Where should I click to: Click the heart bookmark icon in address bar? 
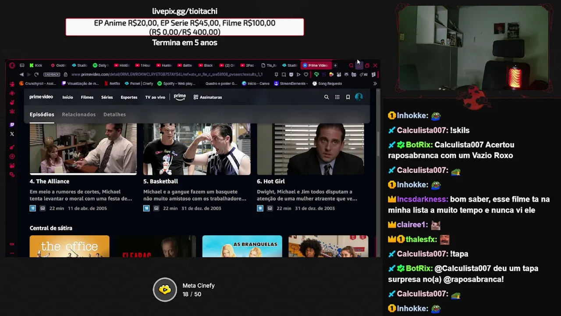(306, 74)
